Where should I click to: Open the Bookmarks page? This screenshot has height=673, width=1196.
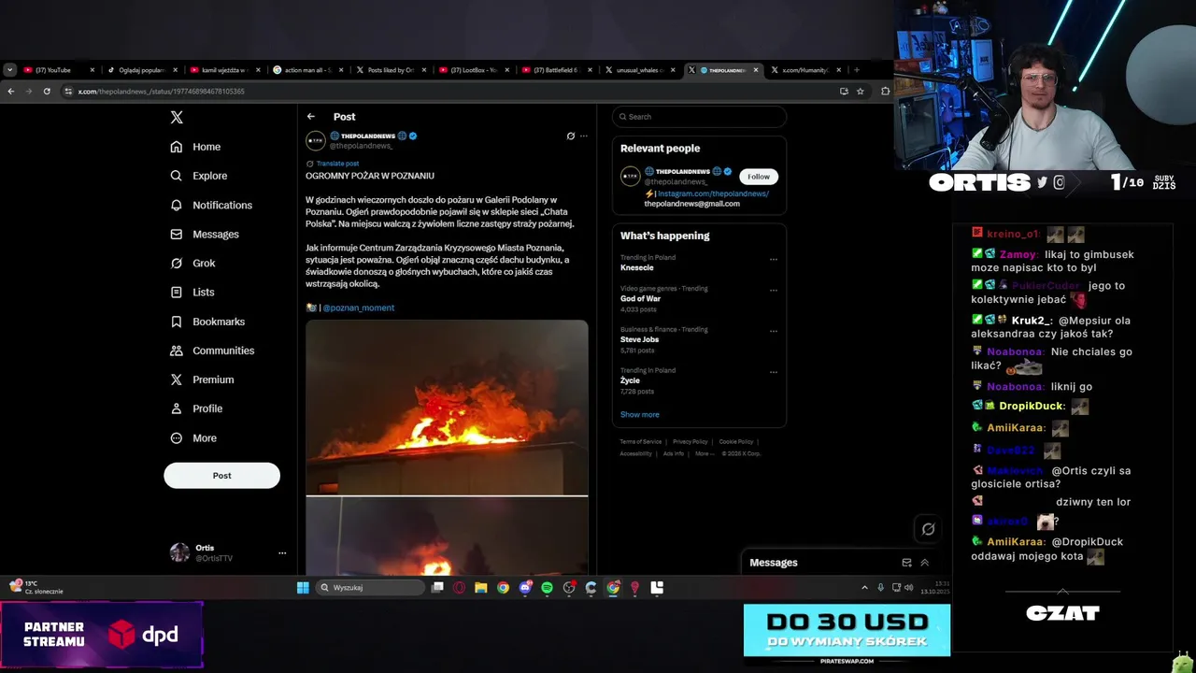pyautogui.click(x=207, y=322)
